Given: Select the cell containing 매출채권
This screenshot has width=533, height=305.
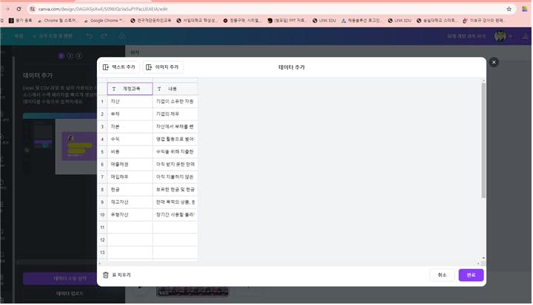Looking at the screenshot, I should click(x=130, y=164).
